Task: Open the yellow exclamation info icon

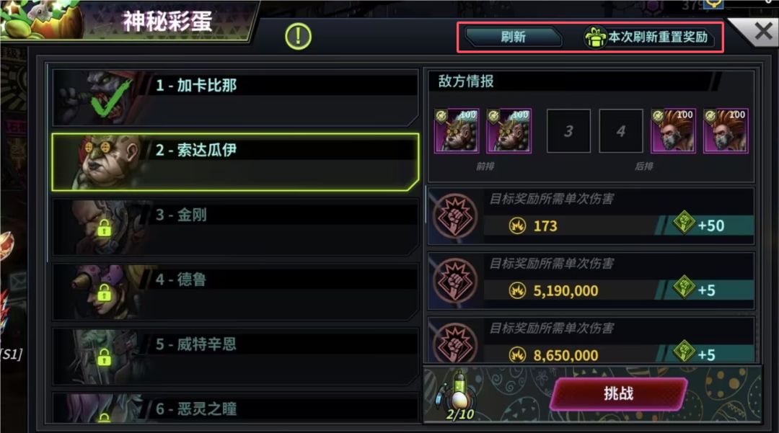Action: click(298, 37)
